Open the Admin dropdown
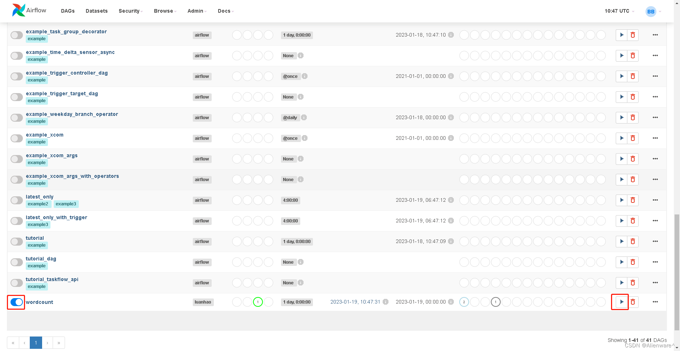The width and height of the screenshot is (680, 351). (196, 11)
